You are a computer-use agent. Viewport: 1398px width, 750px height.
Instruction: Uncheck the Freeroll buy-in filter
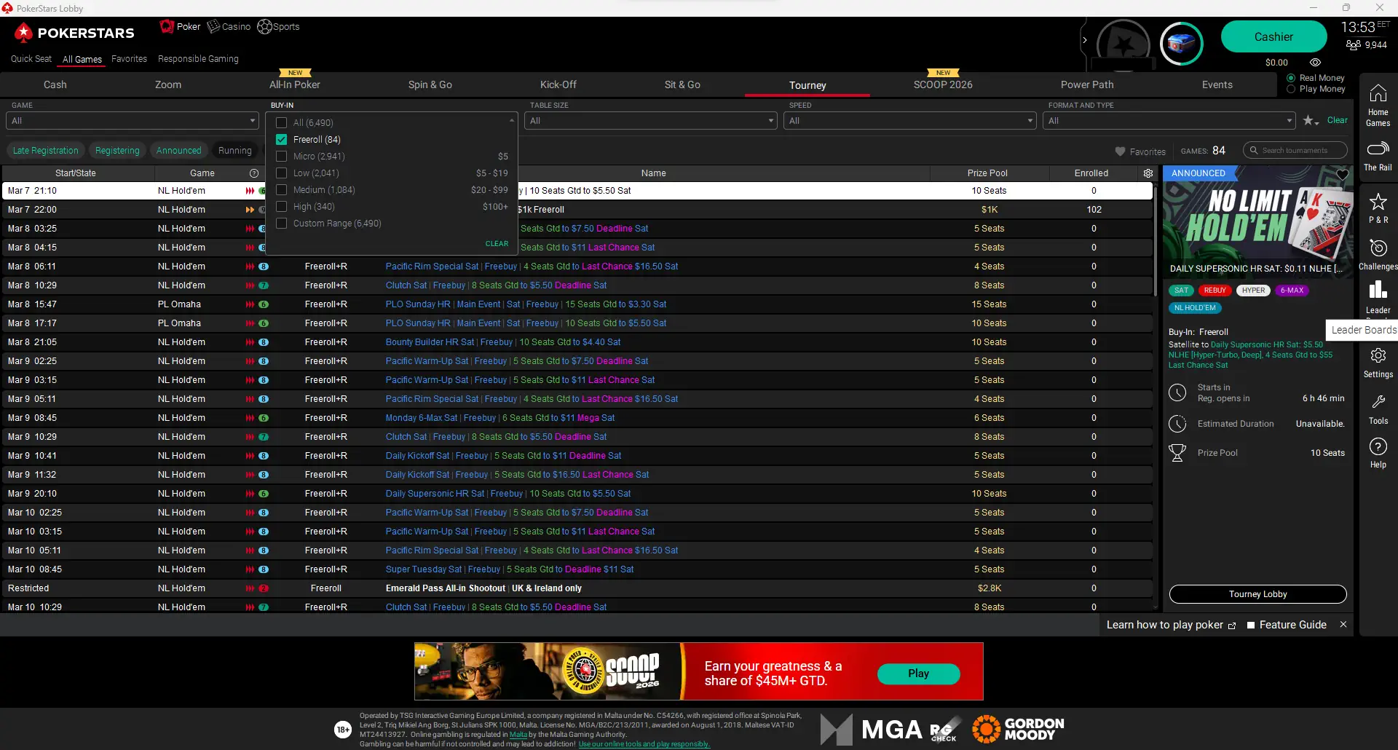point(281,139)
